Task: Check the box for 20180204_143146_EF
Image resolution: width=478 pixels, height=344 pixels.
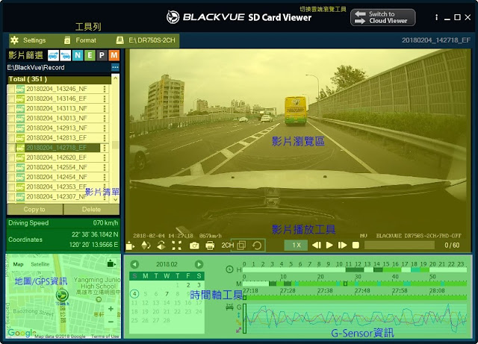Action: 11,98
